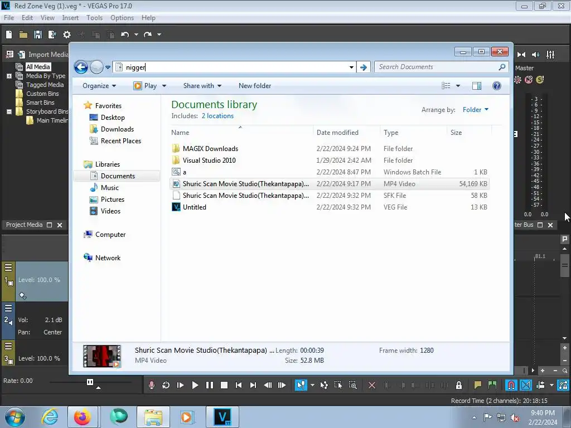Toggle Lock Envelopes to Events button
The height and width of the screenshot is (428, 571).
pyautogui.click(x=563, y=385)
